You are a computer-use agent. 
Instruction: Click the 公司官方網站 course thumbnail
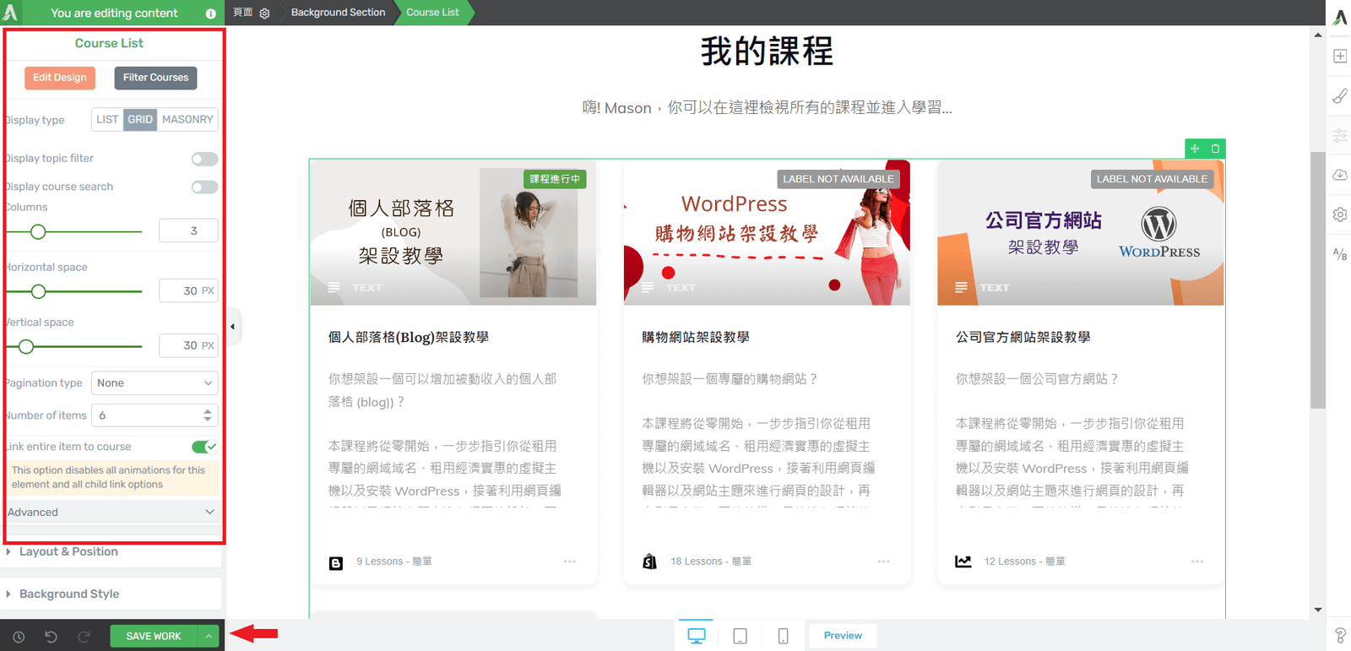point(1081,233)
